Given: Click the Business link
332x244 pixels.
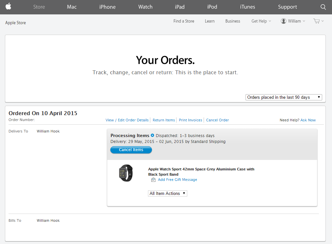Looking at the screenshot, I should coord(233,21).
